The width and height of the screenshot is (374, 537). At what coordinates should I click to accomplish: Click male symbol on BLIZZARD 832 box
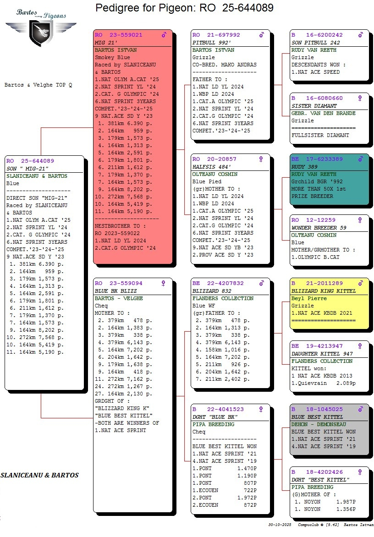[x=261, y=283]
